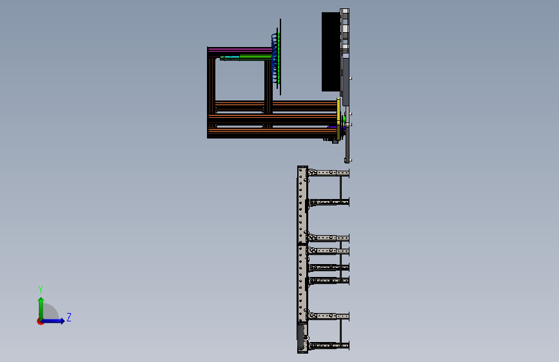Select the long gray perforated vertical rail

[302, 260]
